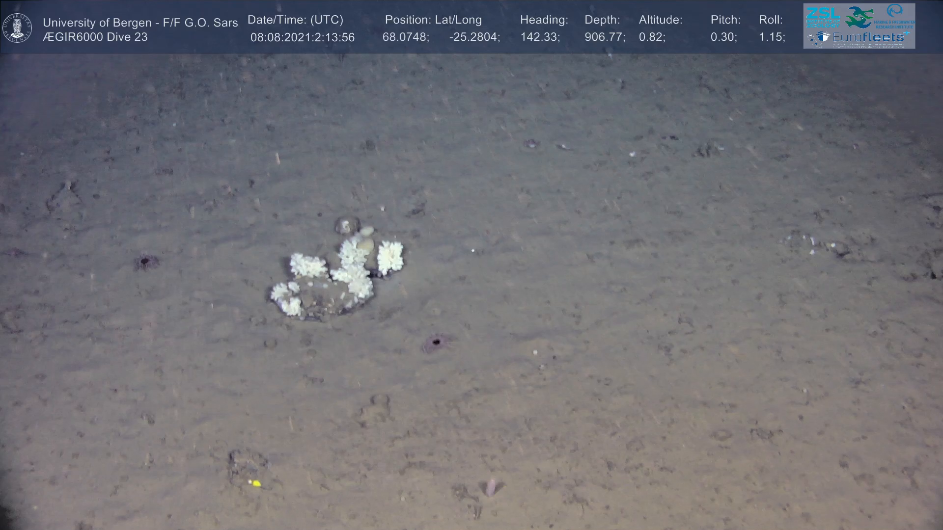Click the roll value 1.15
This screenshot has height=530, width=943.
(x=771, y=37)
